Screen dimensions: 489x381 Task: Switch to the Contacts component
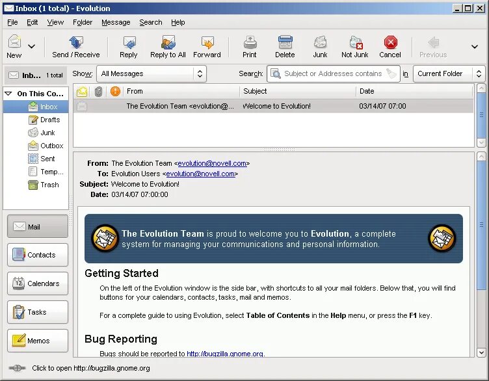point(38,255)
